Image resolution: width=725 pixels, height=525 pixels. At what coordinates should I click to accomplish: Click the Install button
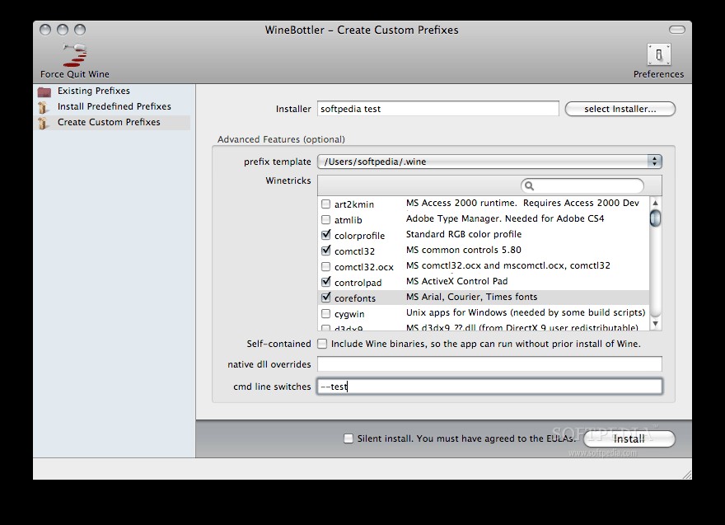[x=629, y=439]
